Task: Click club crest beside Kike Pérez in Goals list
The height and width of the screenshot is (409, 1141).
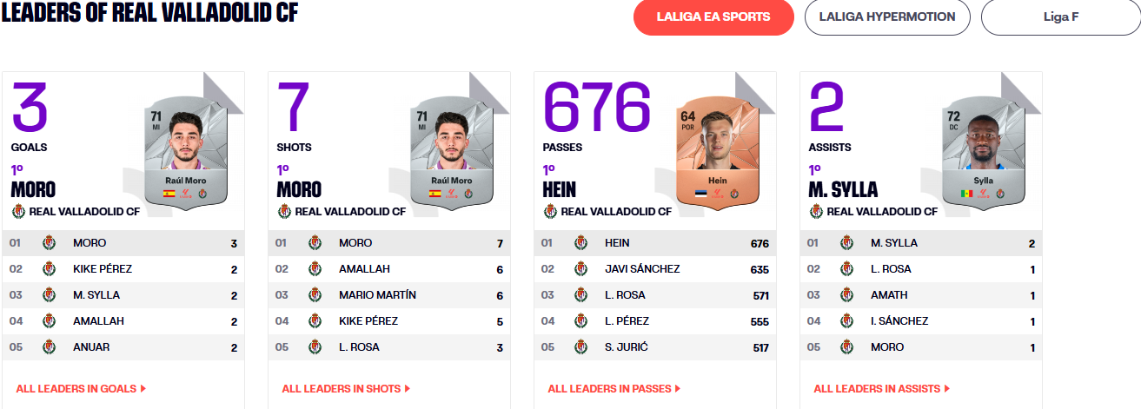Action: click(49, 269)
